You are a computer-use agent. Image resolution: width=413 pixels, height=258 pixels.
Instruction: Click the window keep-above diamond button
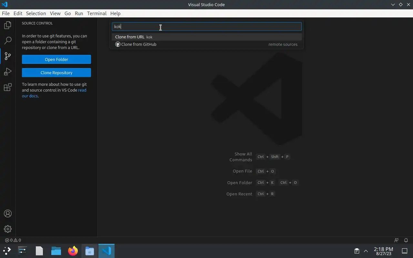coord(400,5)
